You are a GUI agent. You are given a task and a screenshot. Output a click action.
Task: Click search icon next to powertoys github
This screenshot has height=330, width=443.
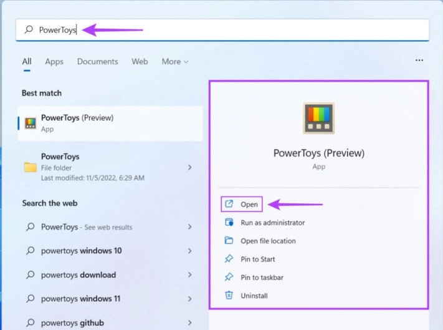[31, 323]
